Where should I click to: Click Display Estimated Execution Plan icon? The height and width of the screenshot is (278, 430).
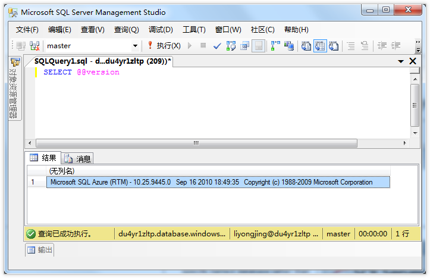click(x=231, y=46)
